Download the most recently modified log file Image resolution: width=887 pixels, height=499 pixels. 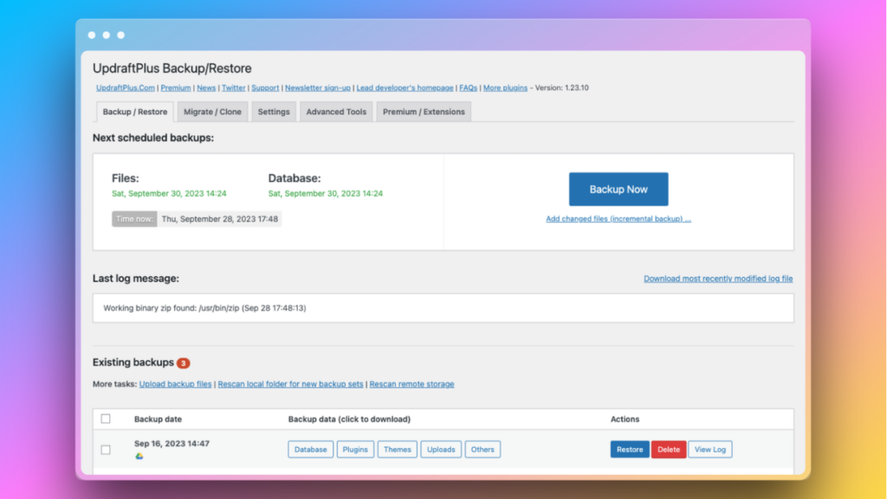[718, 278]
